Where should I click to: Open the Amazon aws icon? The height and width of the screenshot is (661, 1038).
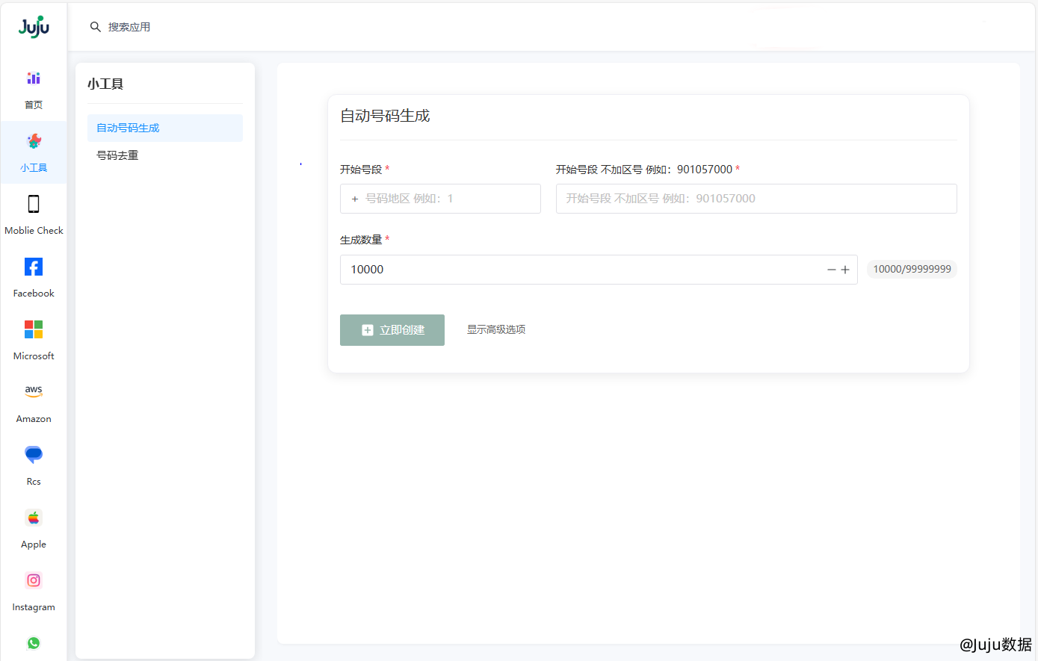coord(34,391)
